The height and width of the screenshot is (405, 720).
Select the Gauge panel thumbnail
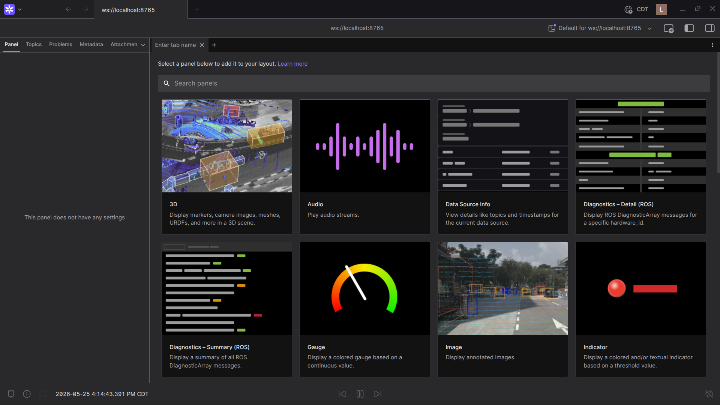364,289
